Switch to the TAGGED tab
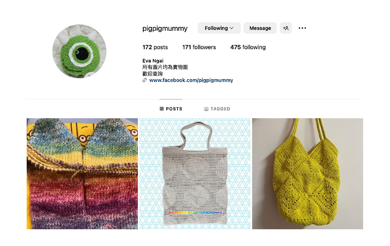This screenshot has width=390, height=246. (217, 109)
